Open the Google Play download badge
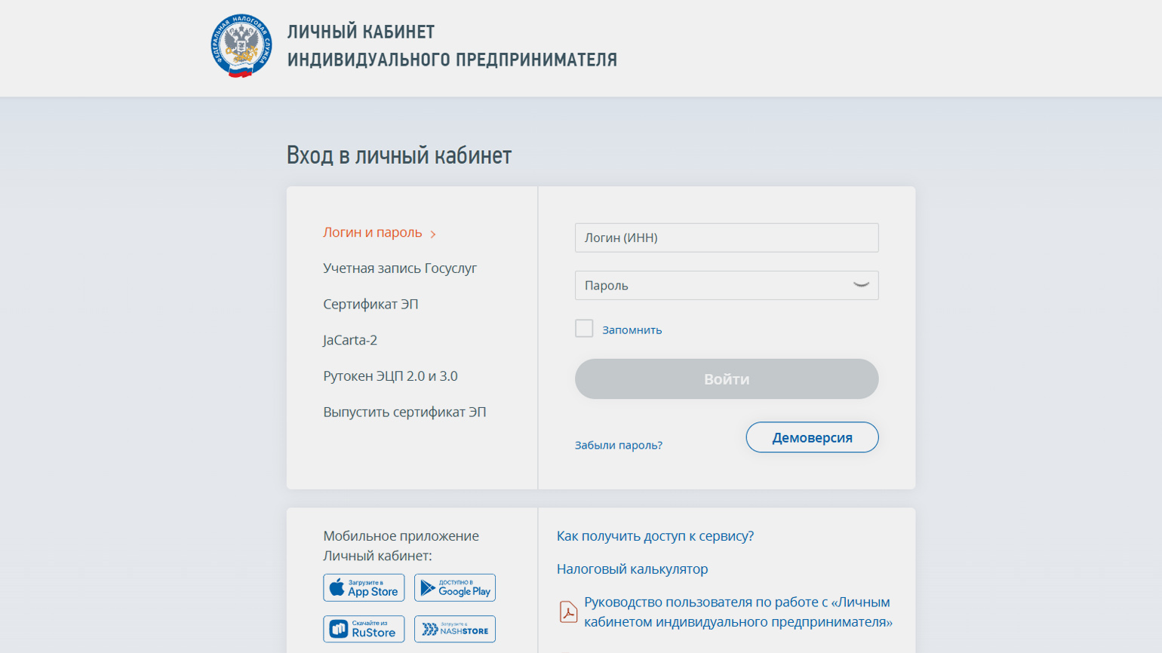This screenshot has width=1162, height=653. [455, 587]
